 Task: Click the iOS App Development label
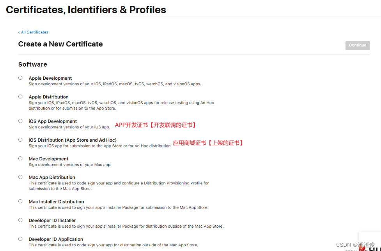click(x=53, y=121)
